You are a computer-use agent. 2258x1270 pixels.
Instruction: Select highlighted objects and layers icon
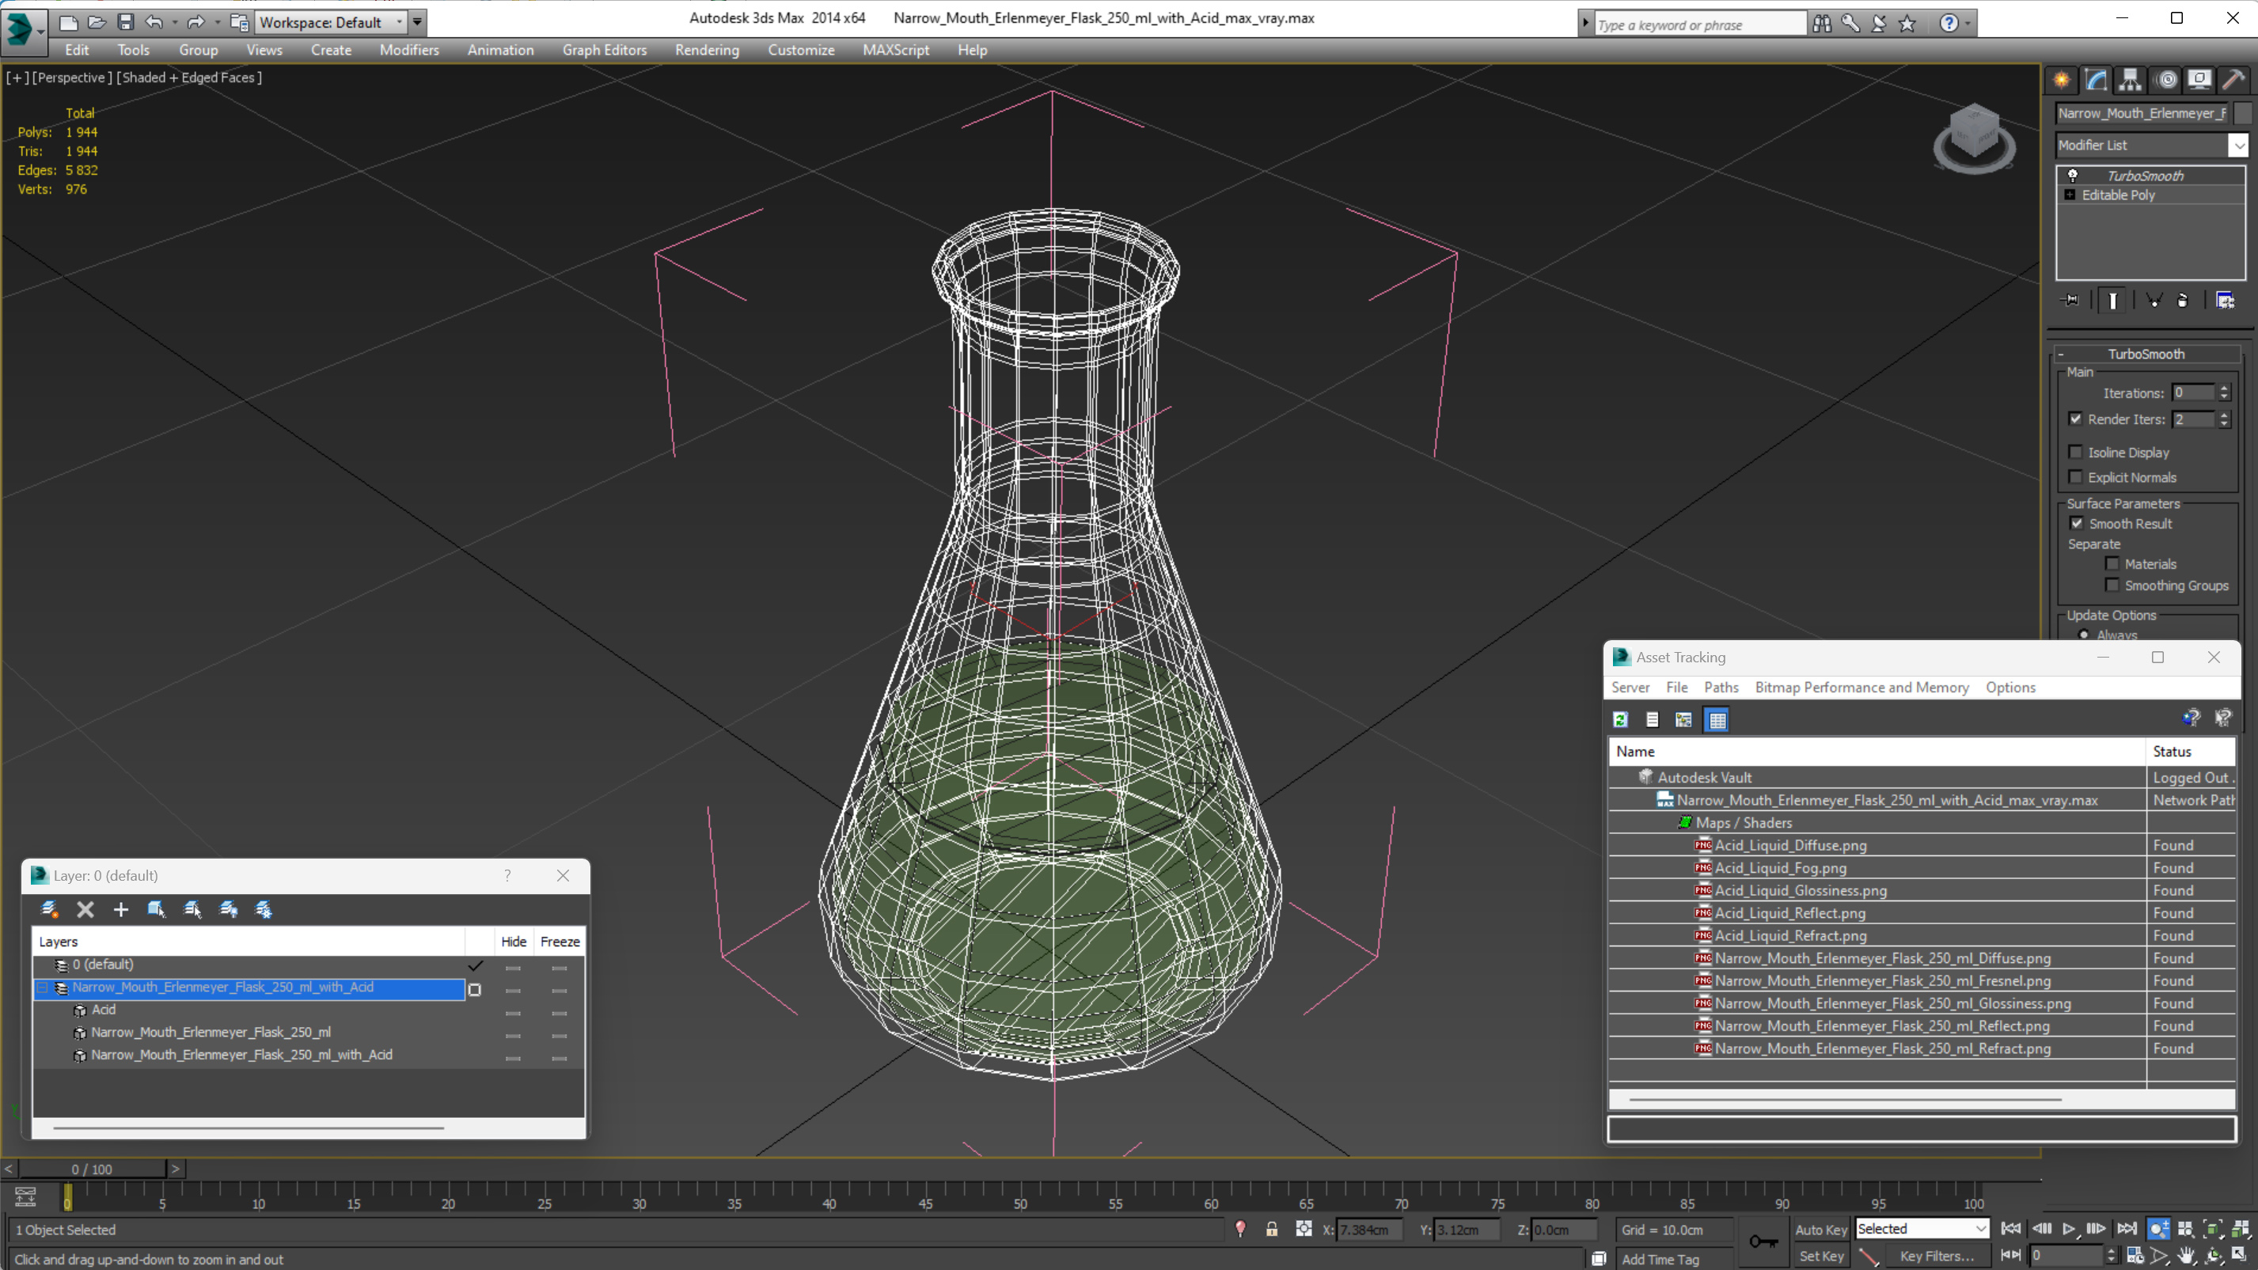[x=157, y=910]
